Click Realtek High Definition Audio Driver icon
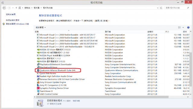This screenshot has height=109, width=193. point(38,76)
